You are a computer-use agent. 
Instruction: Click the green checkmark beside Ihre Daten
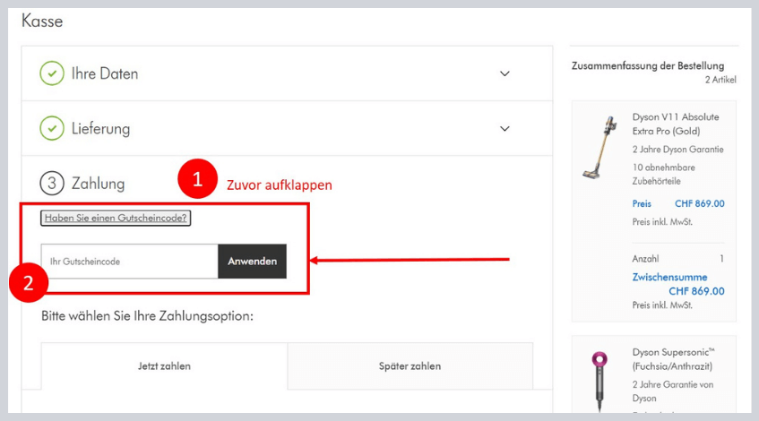(x=52, y=73)
